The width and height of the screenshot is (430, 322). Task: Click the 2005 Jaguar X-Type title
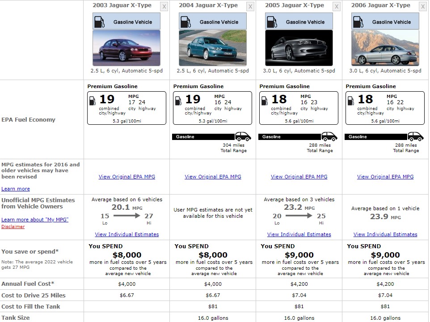pos(295,5)
